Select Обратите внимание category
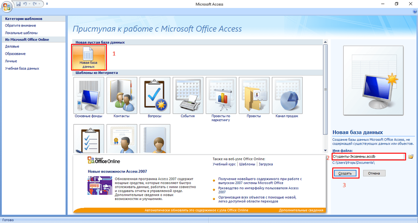 [20, 25]
